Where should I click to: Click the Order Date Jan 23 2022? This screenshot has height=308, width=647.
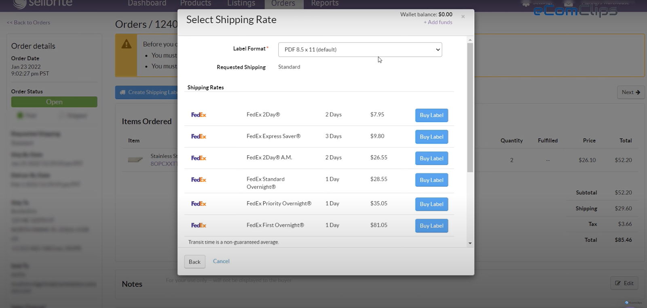(x=26, y=67)
